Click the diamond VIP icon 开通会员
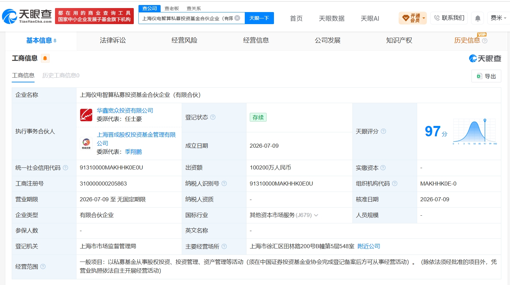 point(405,18)
